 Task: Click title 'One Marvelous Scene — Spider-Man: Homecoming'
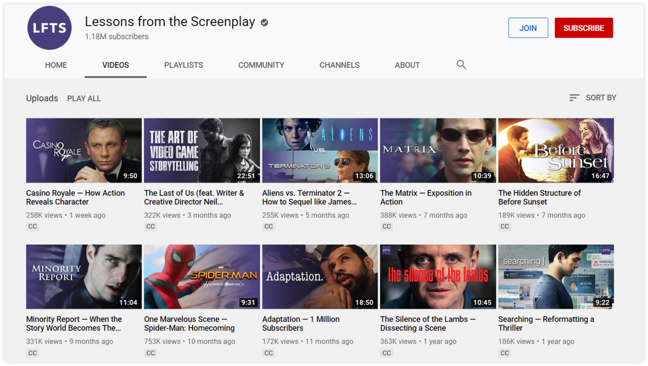tap(189, 324)
